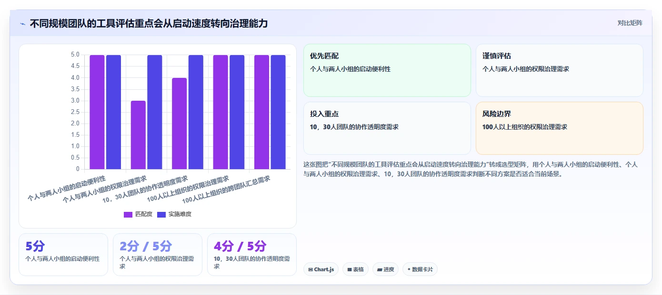This screenshot has height=295, width=662.
Task: Click the 2.5 y-axis tick label
Action: [75, 112]
